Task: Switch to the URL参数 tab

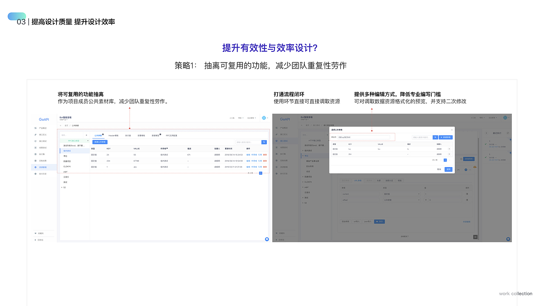Action: point(358,181)
